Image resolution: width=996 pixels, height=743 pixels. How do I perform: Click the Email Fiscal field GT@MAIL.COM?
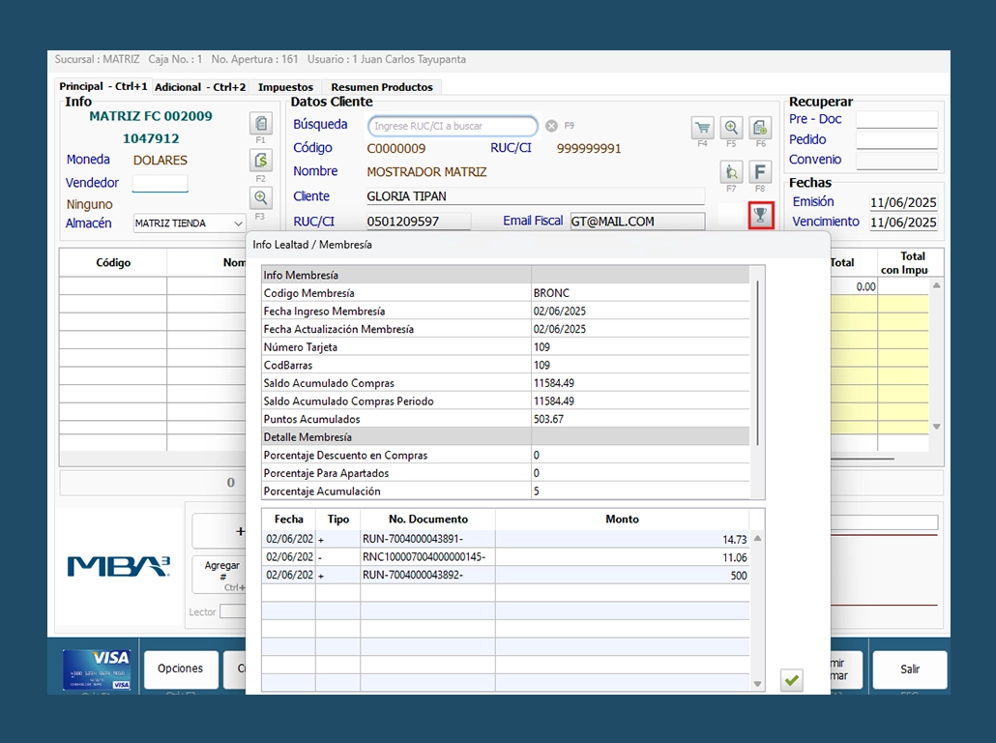click(x=637, y=222)
